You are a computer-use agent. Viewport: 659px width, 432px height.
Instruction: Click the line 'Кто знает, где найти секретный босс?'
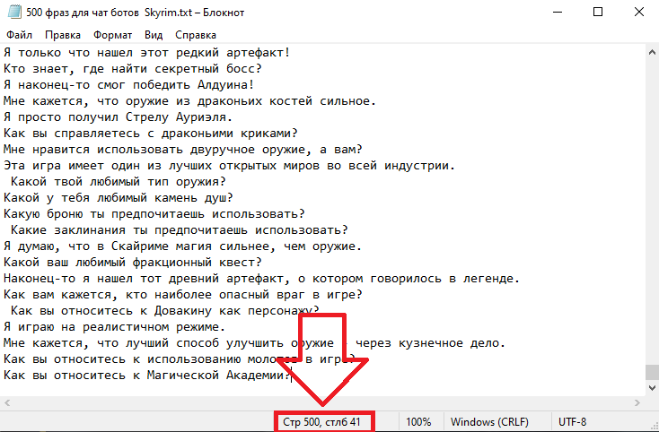(x=133, y=68)
